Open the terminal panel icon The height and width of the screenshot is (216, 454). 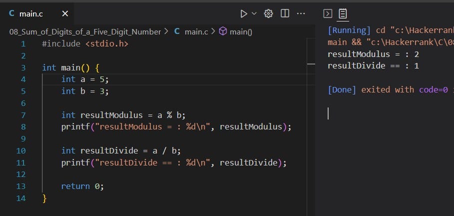coord(328,13)
